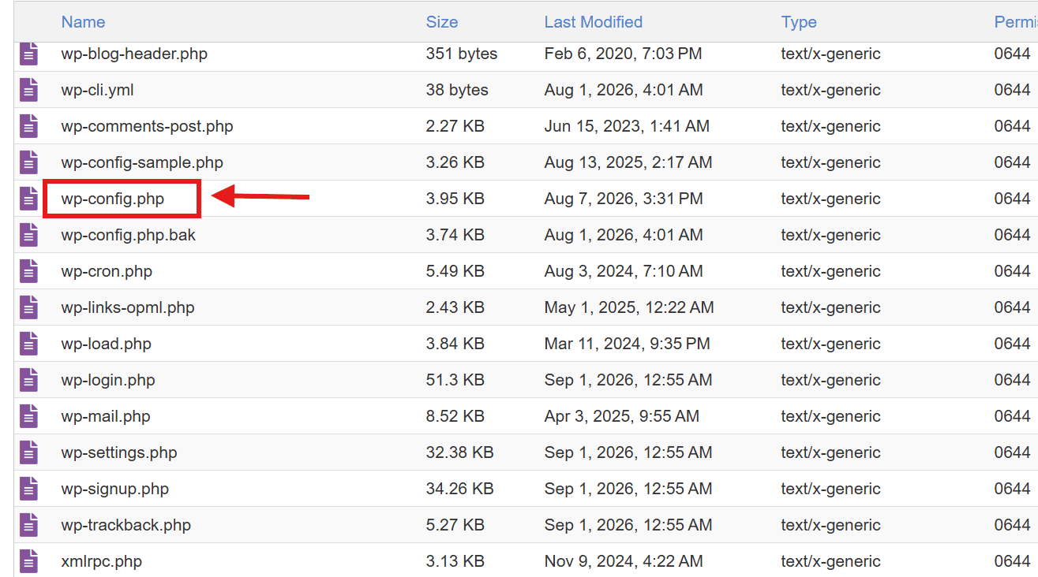Screen dimensions: 1038x577
Task: Select the wp-config-sample.php file icon
Action: 28,162
